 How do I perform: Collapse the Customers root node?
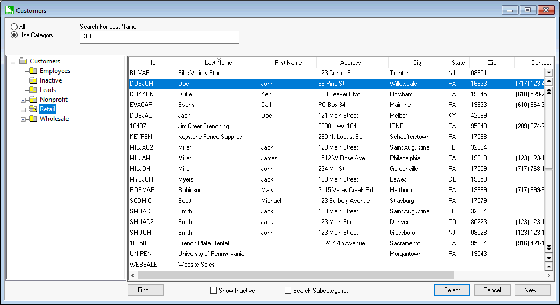tap(13, 62)
